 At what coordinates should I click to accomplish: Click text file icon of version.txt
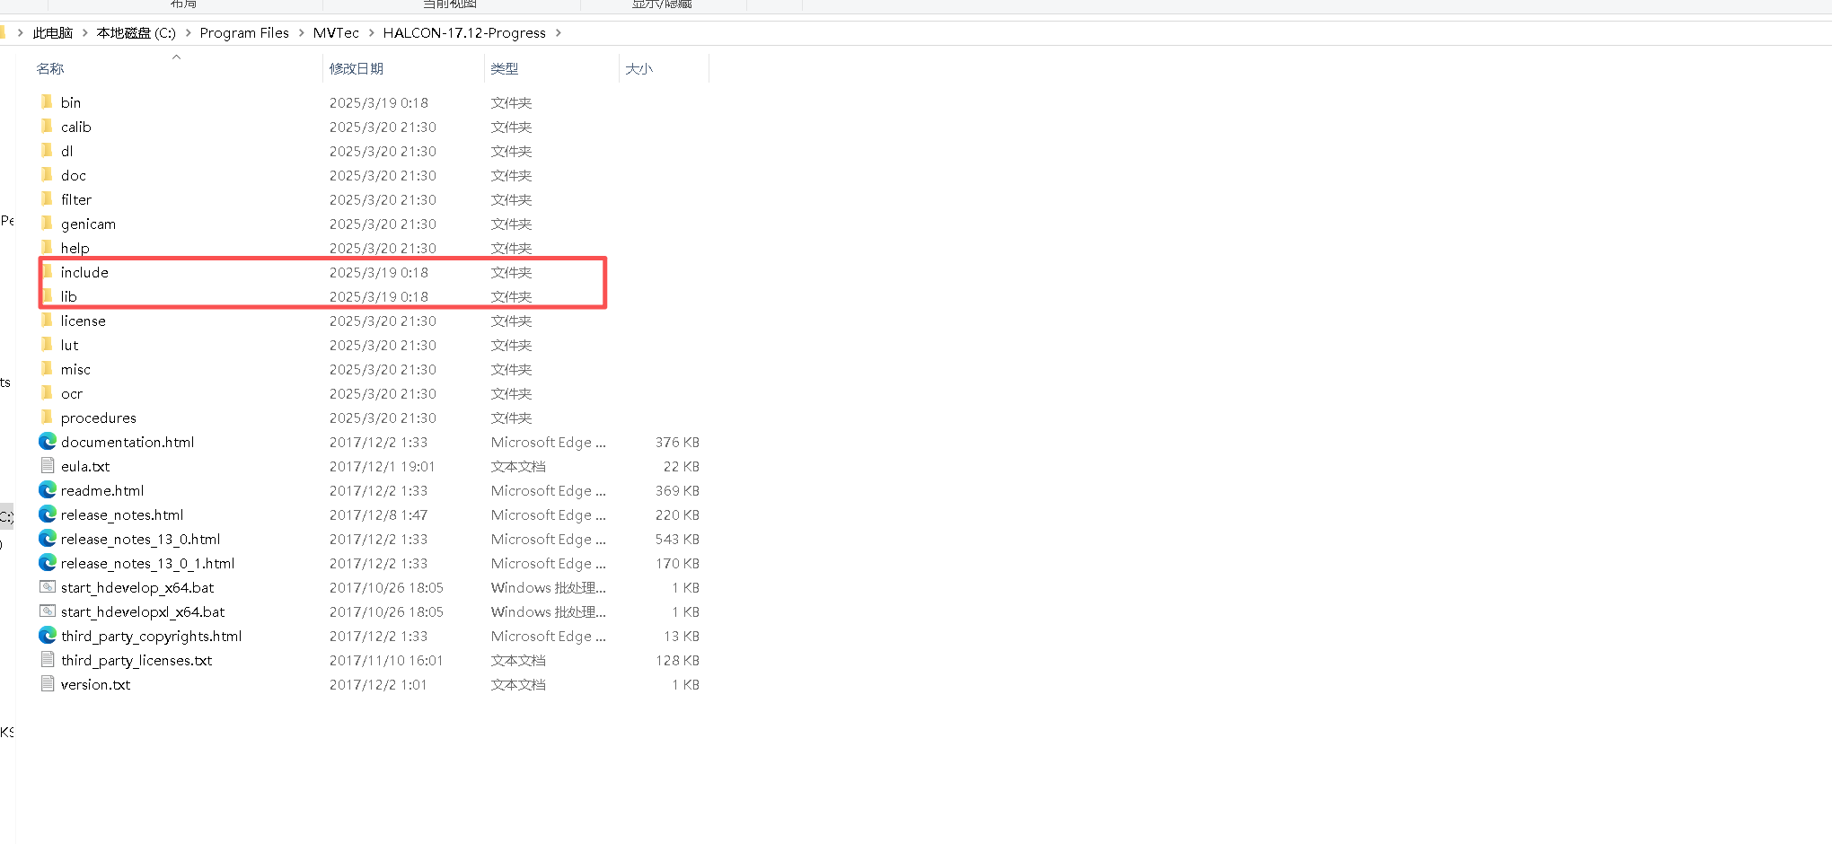[48, 683]
